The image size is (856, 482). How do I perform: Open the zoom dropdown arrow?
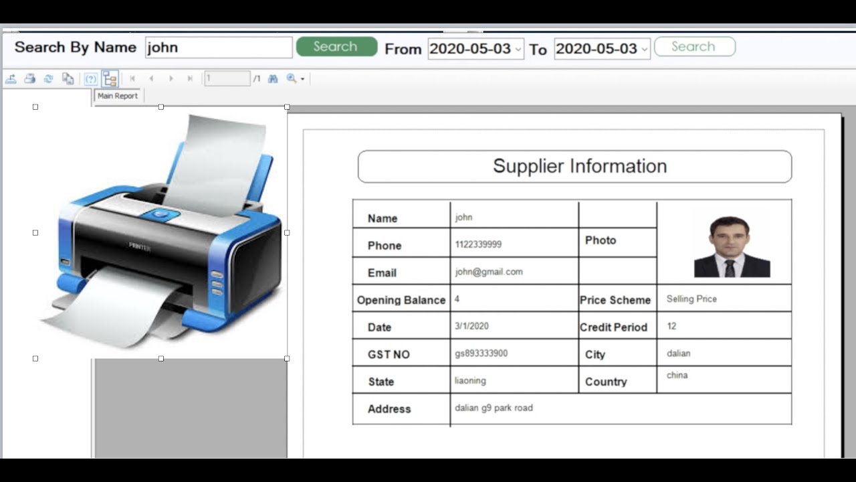[x=302, y=79]
